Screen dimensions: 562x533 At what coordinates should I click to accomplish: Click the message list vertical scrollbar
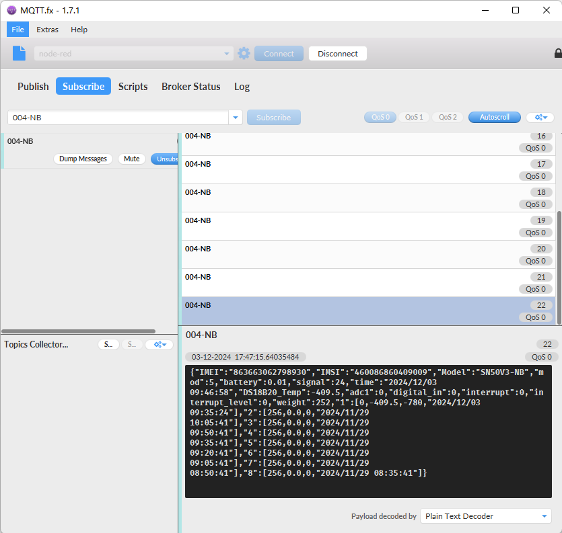tap(559, 267)
